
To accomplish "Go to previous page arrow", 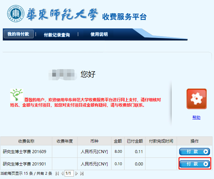I will 62,174.
